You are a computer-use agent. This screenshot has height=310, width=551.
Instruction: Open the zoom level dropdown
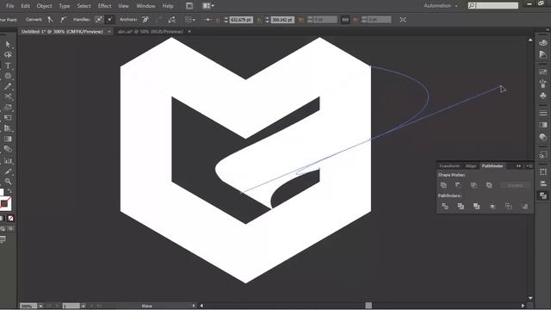pos(40,307)
